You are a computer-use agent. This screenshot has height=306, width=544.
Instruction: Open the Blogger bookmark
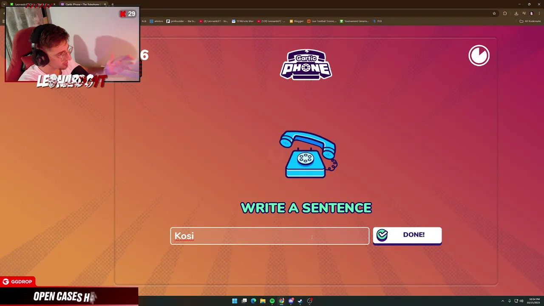(x=297, y=21)
